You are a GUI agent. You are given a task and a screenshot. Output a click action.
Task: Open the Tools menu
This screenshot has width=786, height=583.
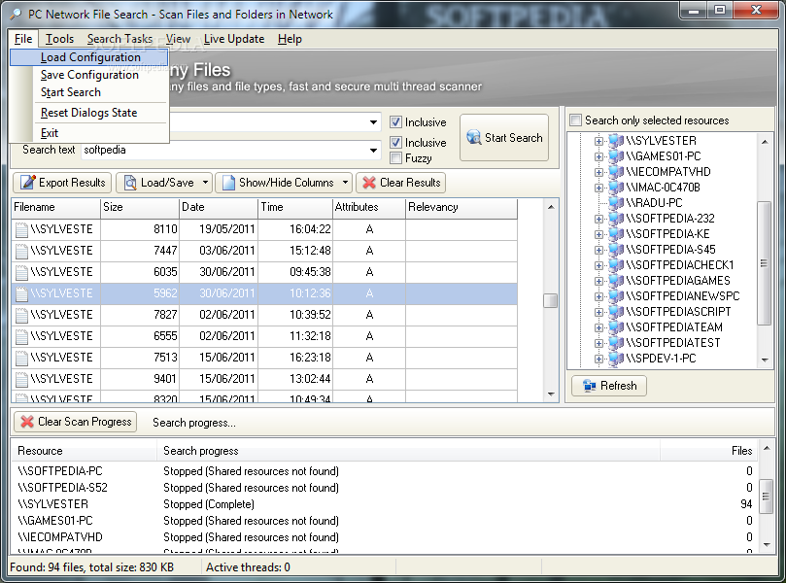pos(59,39)
